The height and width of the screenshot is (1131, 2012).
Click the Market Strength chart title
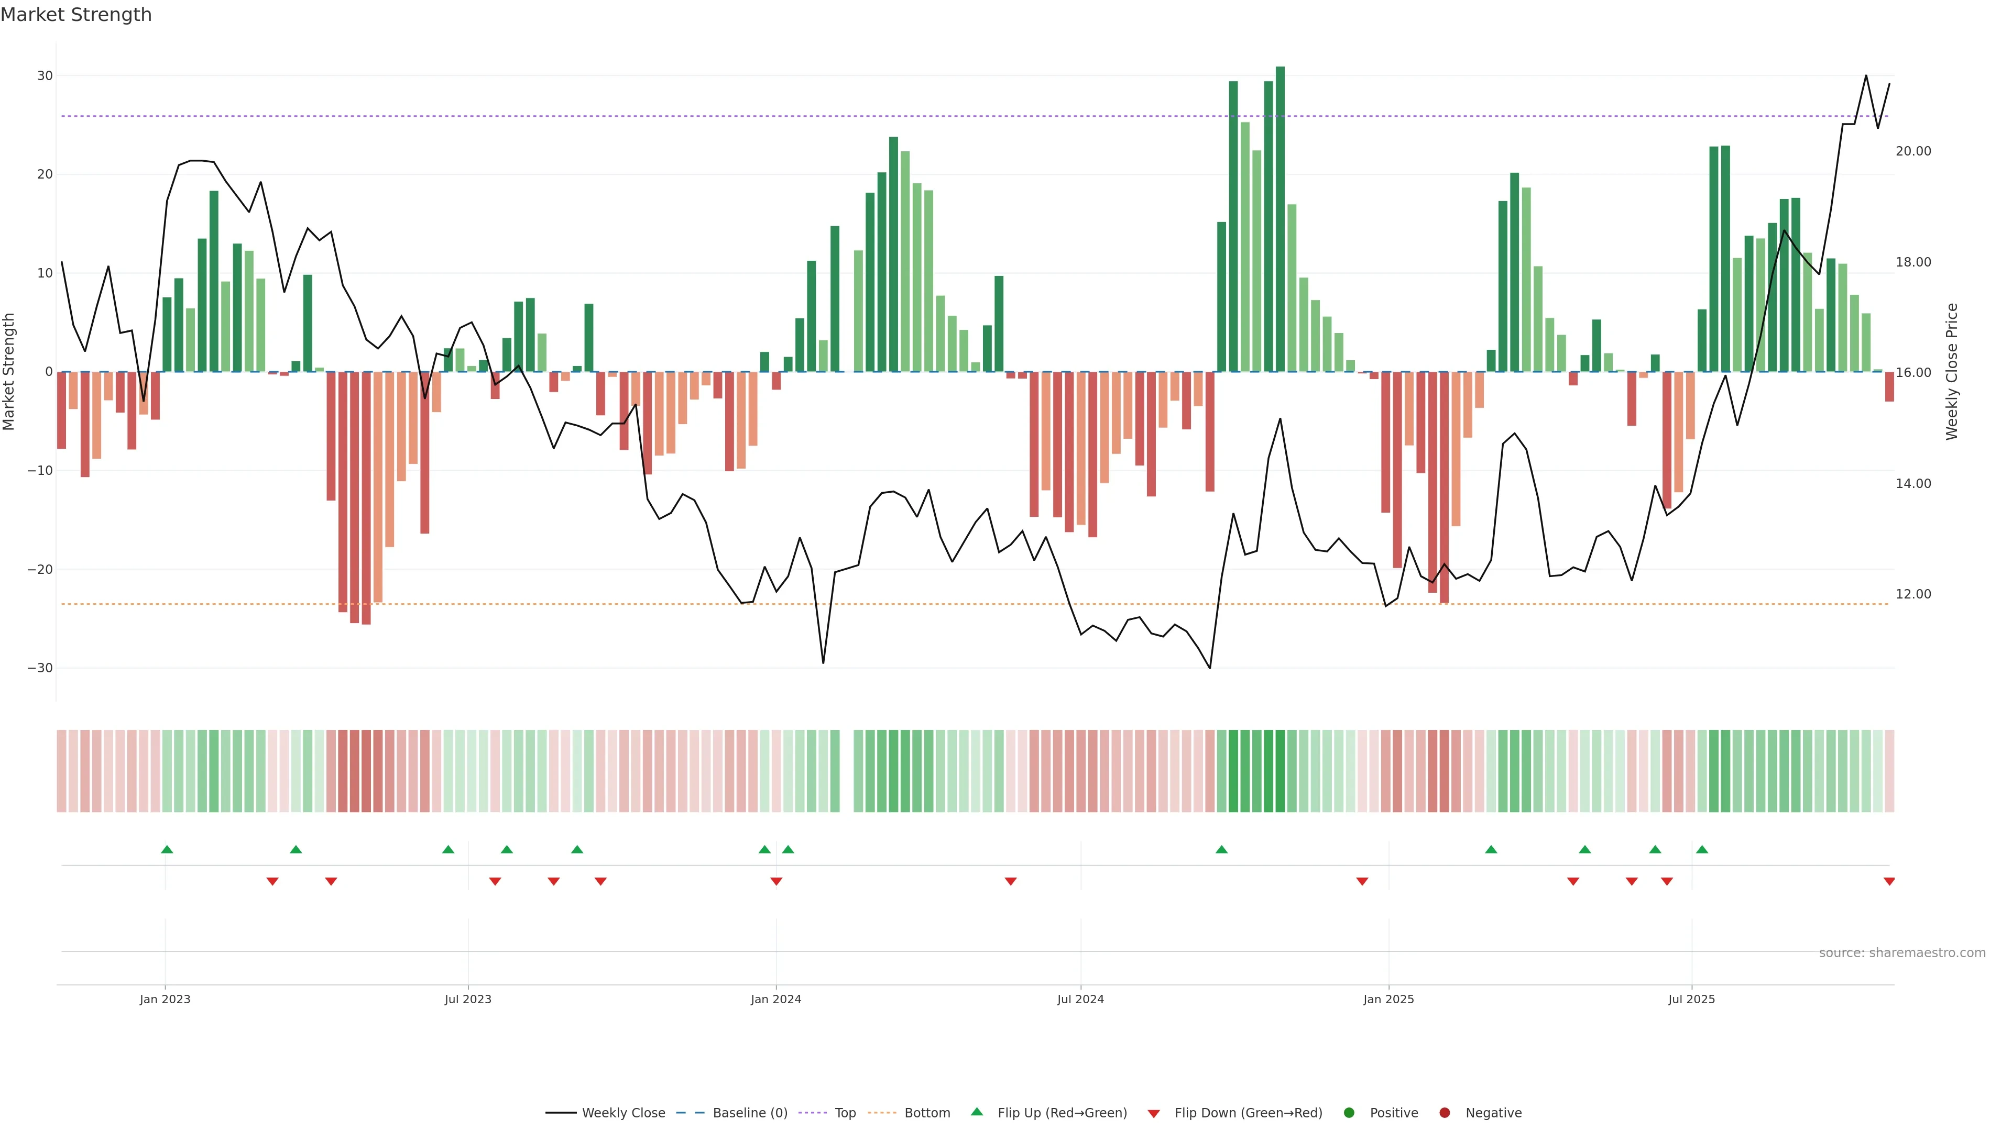coord(76,15)
